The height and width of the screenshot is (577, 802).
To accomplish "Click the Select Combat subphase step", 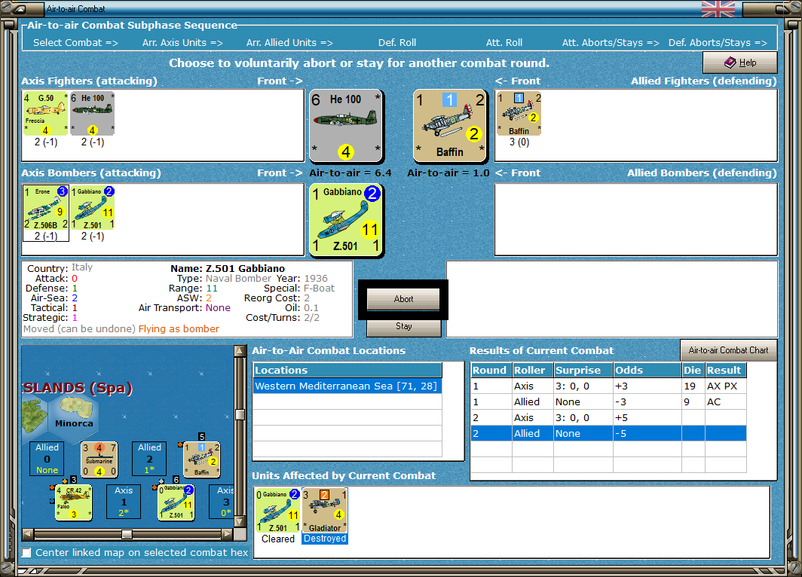I will click(x=75, y=43).
